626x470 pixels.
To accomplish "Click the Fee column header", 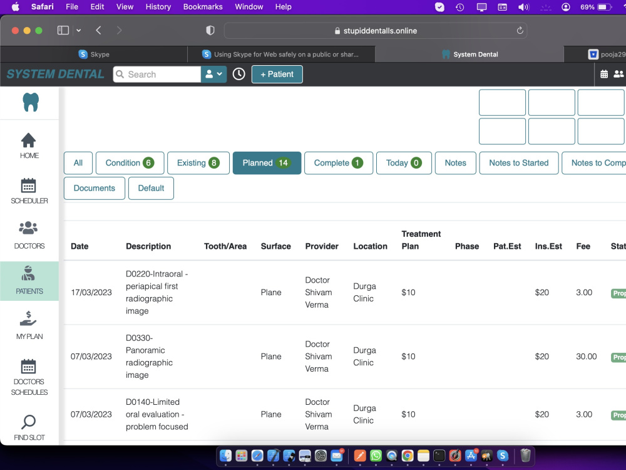I will point(583,246).
